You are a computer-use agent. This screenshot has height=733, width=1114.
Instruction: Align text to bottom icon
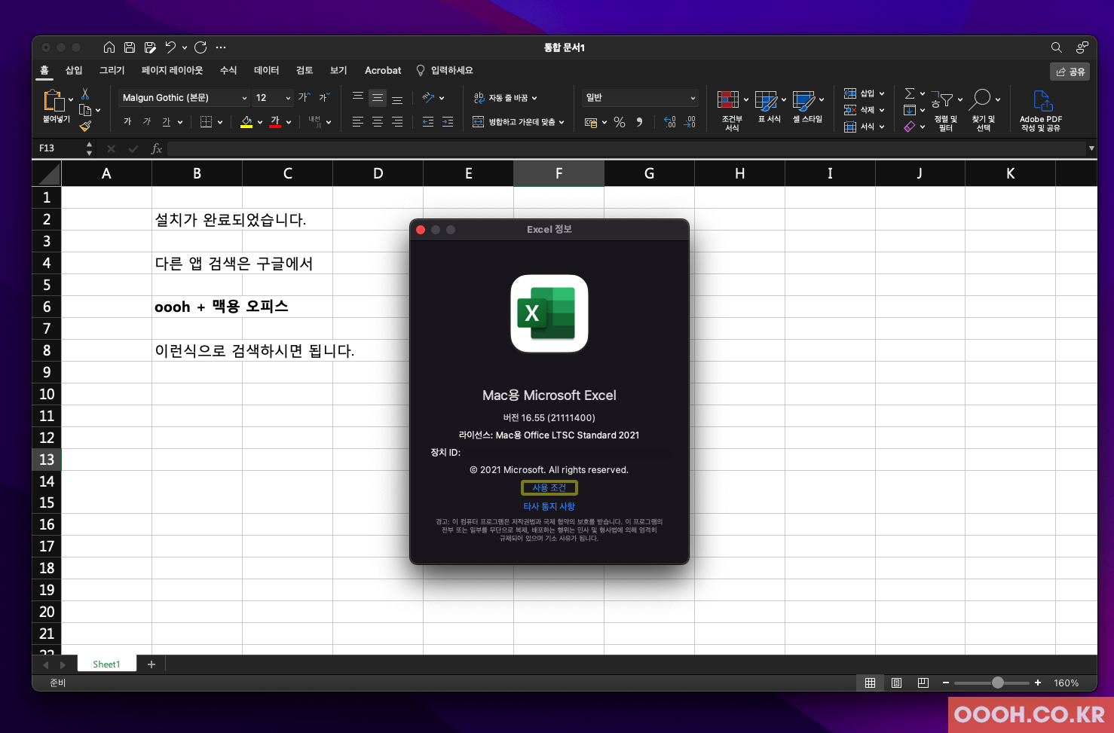397,99
